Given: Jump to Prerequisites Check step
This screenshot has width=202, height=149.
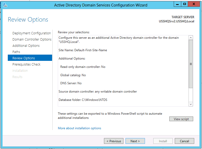Looking at the screenshot, I should click(26, 64).
